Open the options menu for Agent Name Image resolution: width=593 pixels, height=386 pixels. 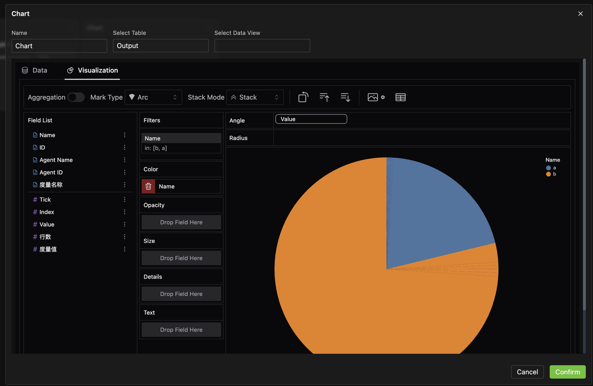click(x=125, y=160)
